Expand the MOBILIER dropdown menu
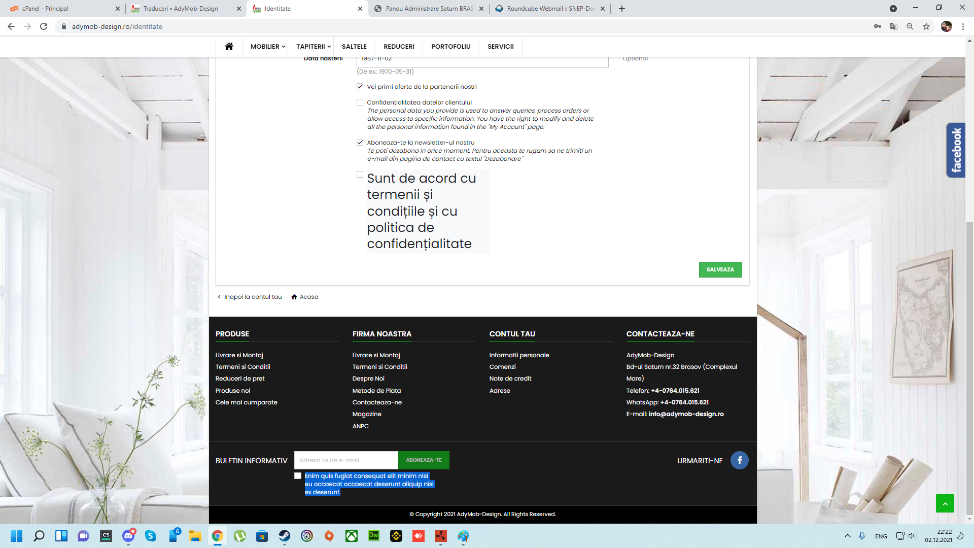974x548 pixels. (267, 46)
